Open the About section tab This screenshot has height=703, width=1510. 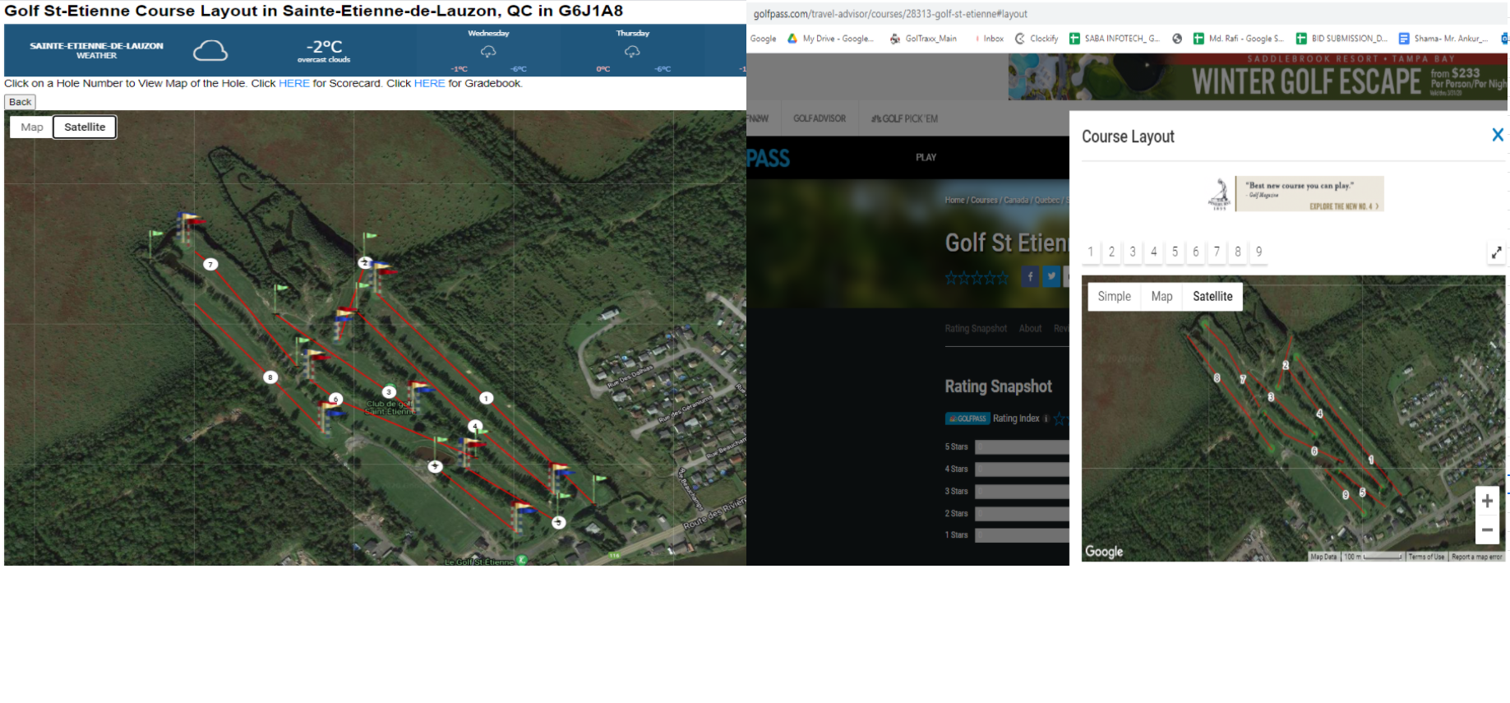[1030, 329]
